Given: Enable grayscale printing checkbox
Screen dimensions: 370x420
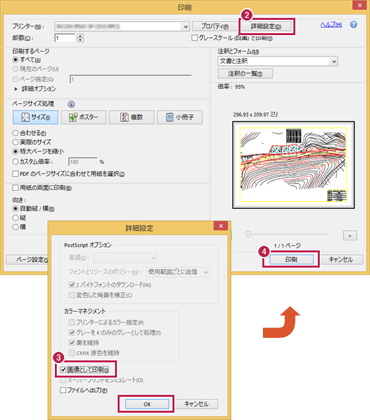Looking at the screenshot, I should [x=195, y=38].
